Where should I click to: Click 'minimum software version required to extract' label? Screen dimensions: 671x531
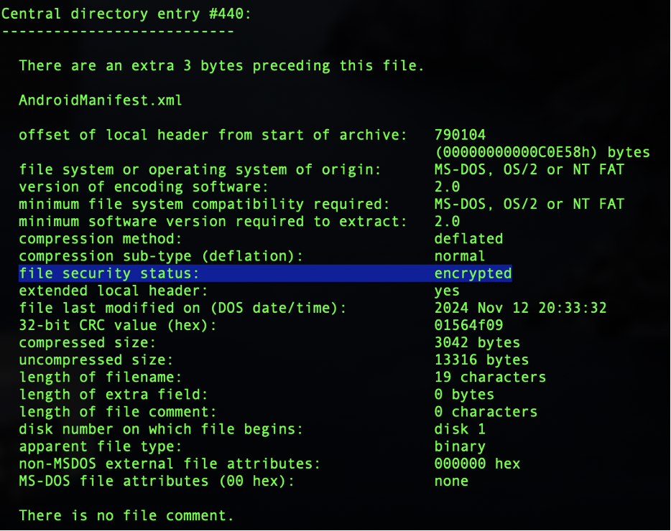[x=213, y=222]
